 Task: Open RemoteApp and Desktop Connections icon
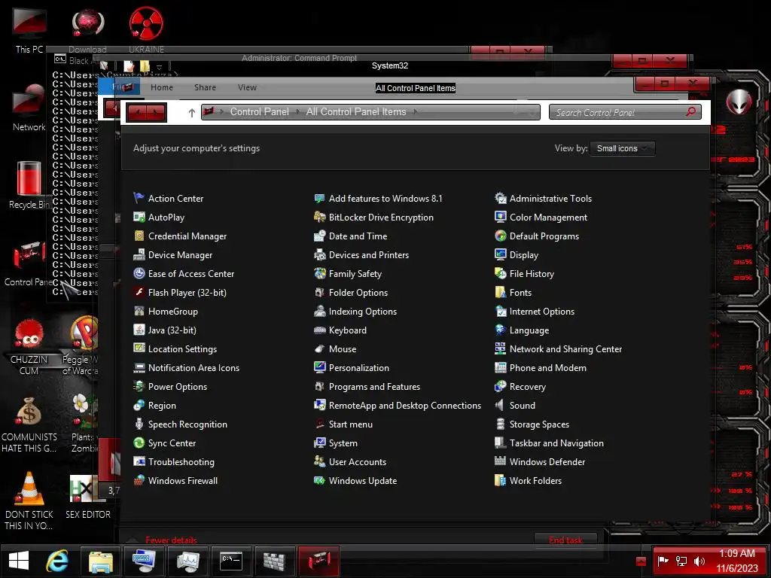click(x=319, y=405)
